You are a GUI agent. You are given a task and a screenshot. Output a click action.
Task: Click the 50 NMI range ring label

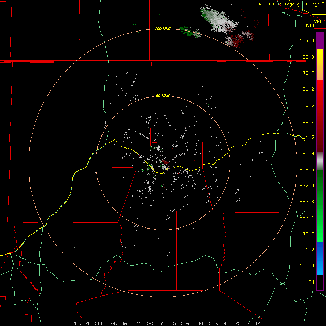click(163, 96)
